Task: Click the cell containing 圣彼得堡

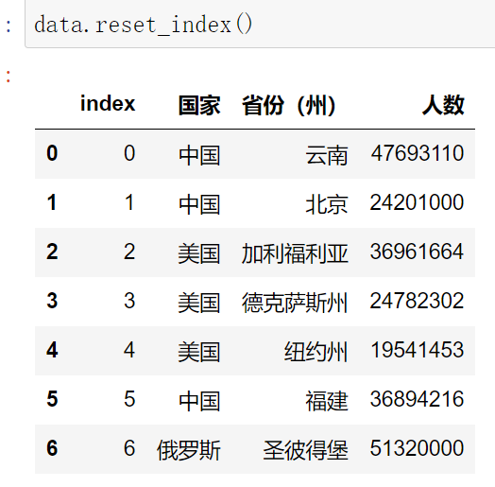Action: click(x=305, y=450)
